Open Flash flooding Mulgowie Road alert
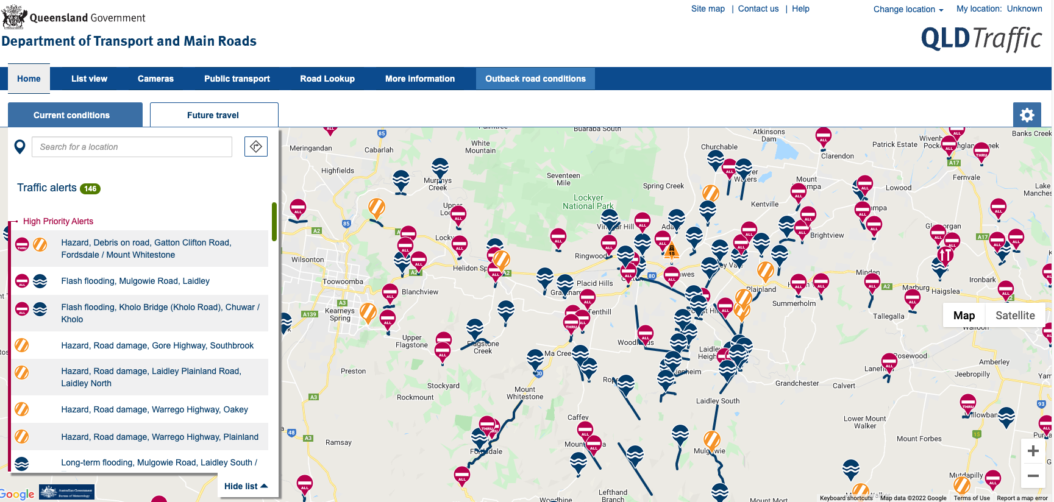Viewport: 1054px width, 502px height. 135,281
